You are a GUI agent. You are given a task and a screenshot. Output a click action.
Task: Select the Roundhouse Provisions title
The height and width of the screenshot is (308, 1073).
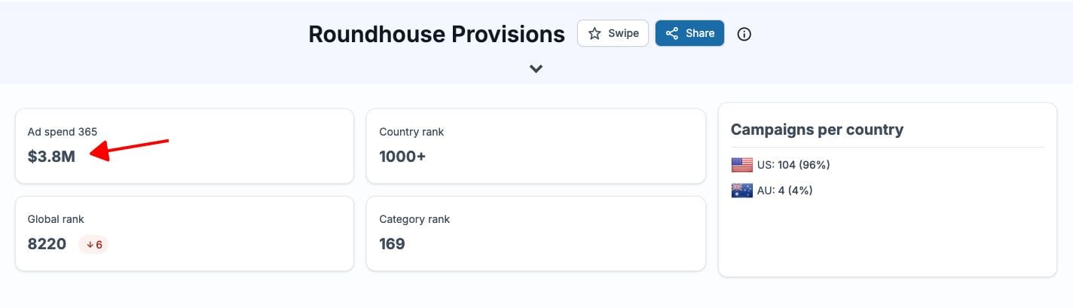click(436, 34)
